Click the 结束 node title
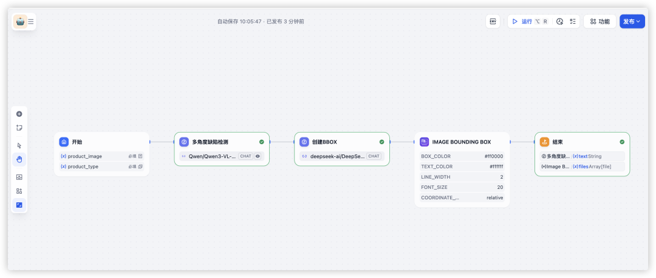This screenshot has height=278, width=656. click(558, 142)
